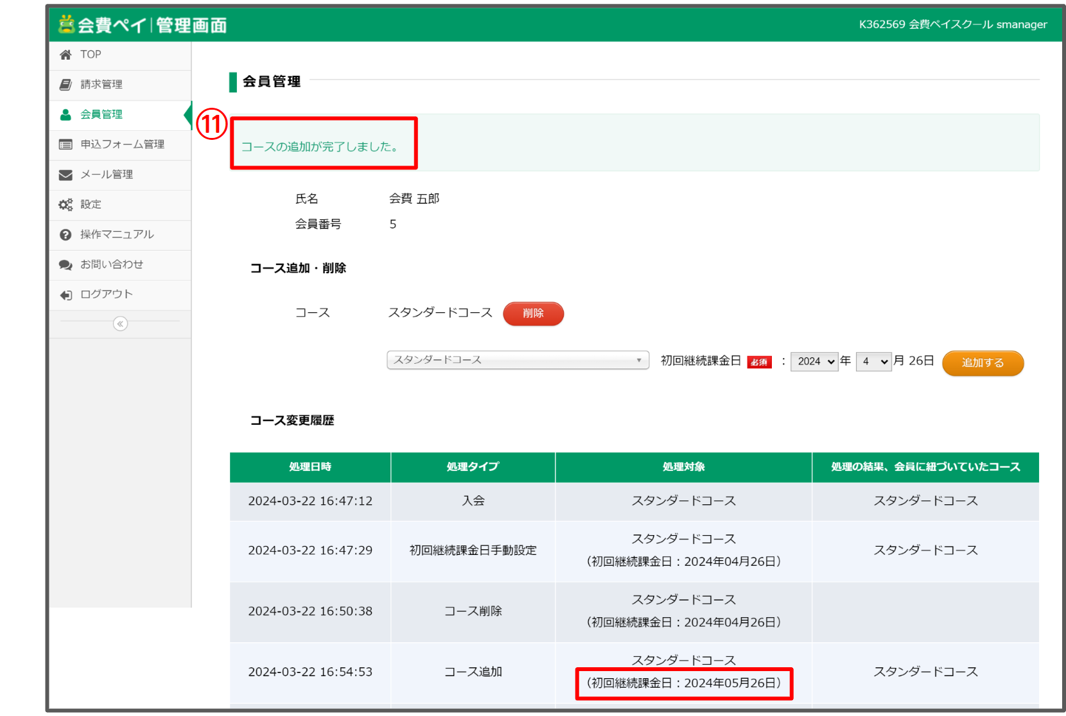The image size is (1066, 716).
Task: Open the month dropdown showing 4
Action: 873,362
